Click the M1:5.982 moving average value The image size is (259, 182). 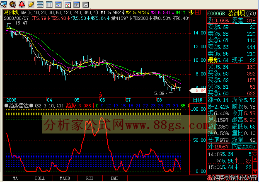(x=111, y=12)
